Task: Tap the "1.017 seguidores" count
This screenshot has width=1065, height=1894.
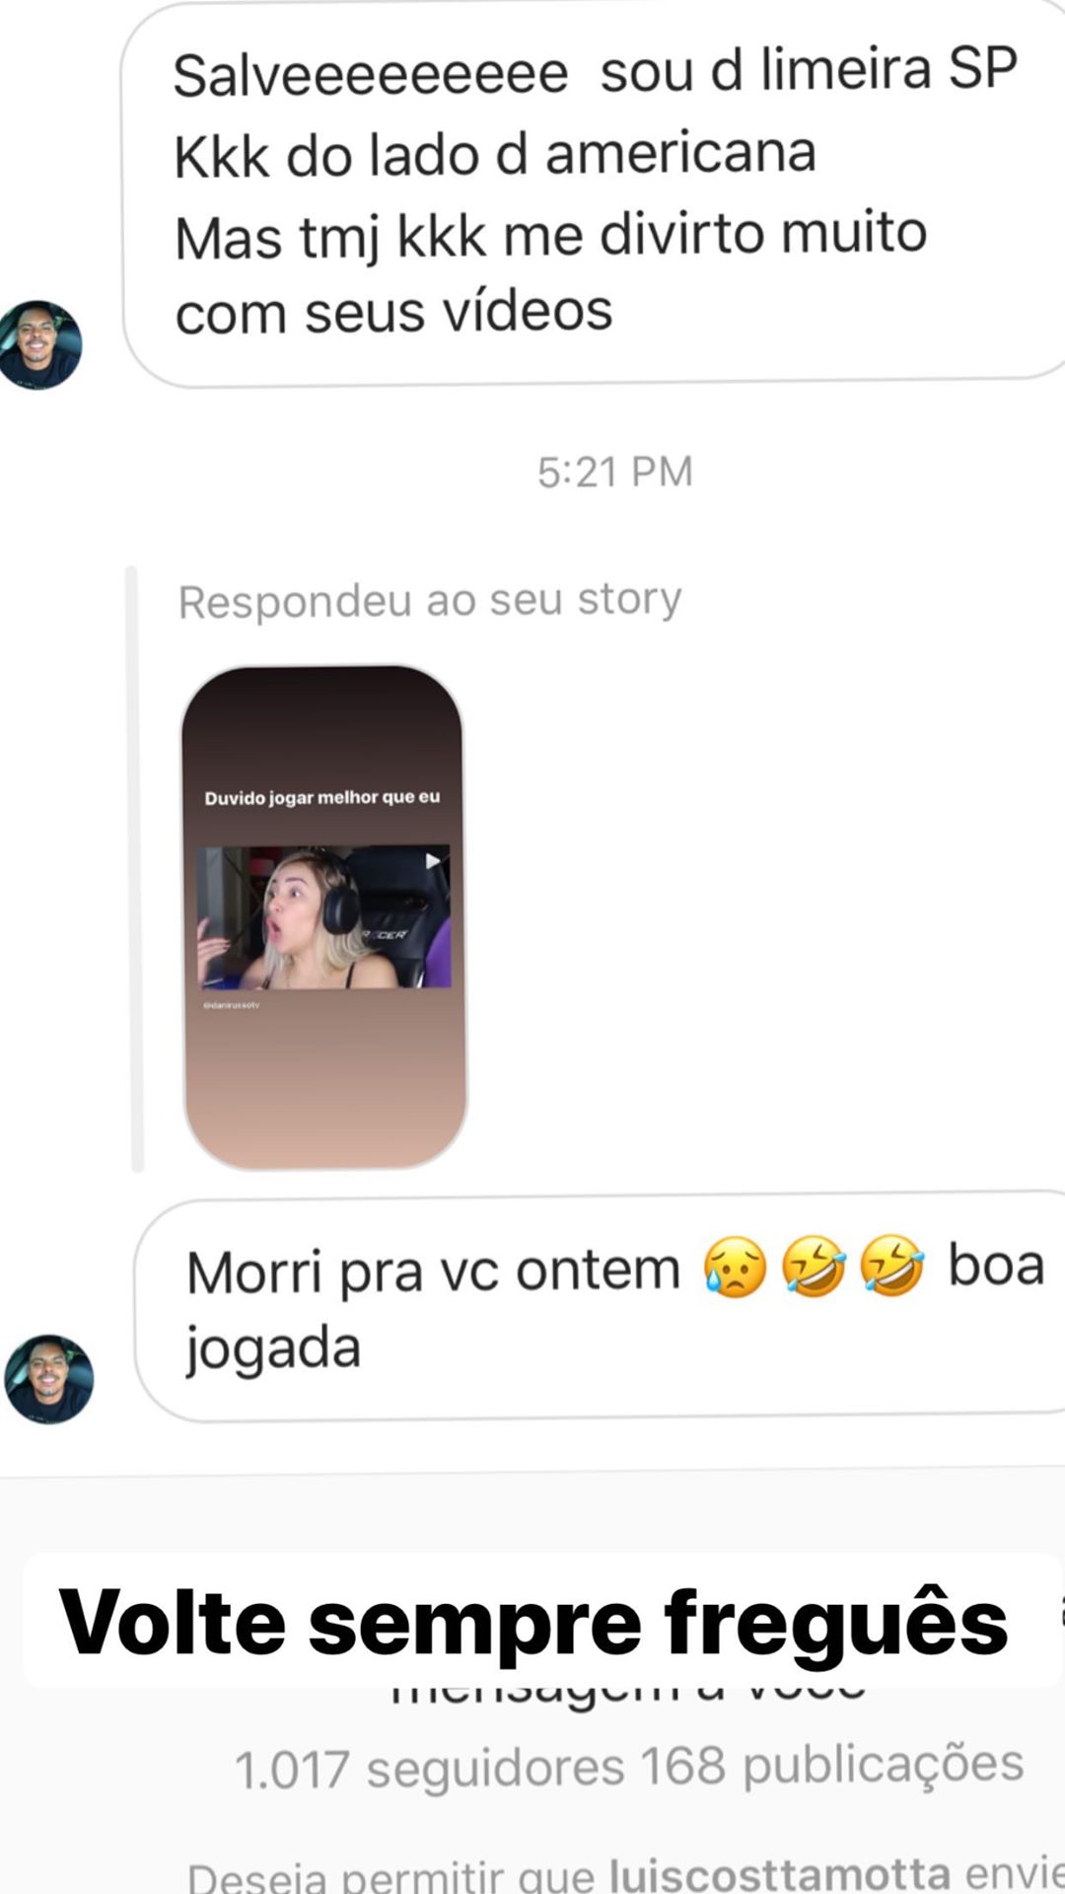Action: (x=430, y=1769)
